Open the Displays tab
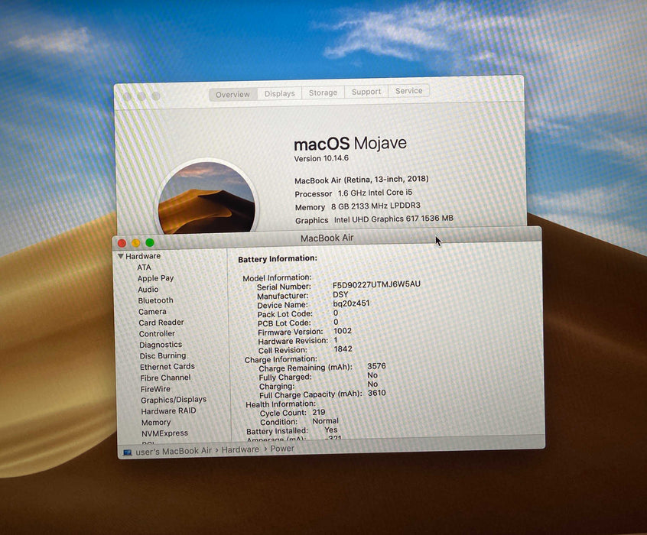Screen dimensions: 647x535 click(x=280, y=94)
